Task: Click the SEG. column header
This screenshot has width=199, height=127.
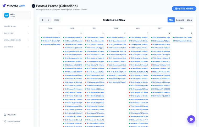Action: click(72, 28)
